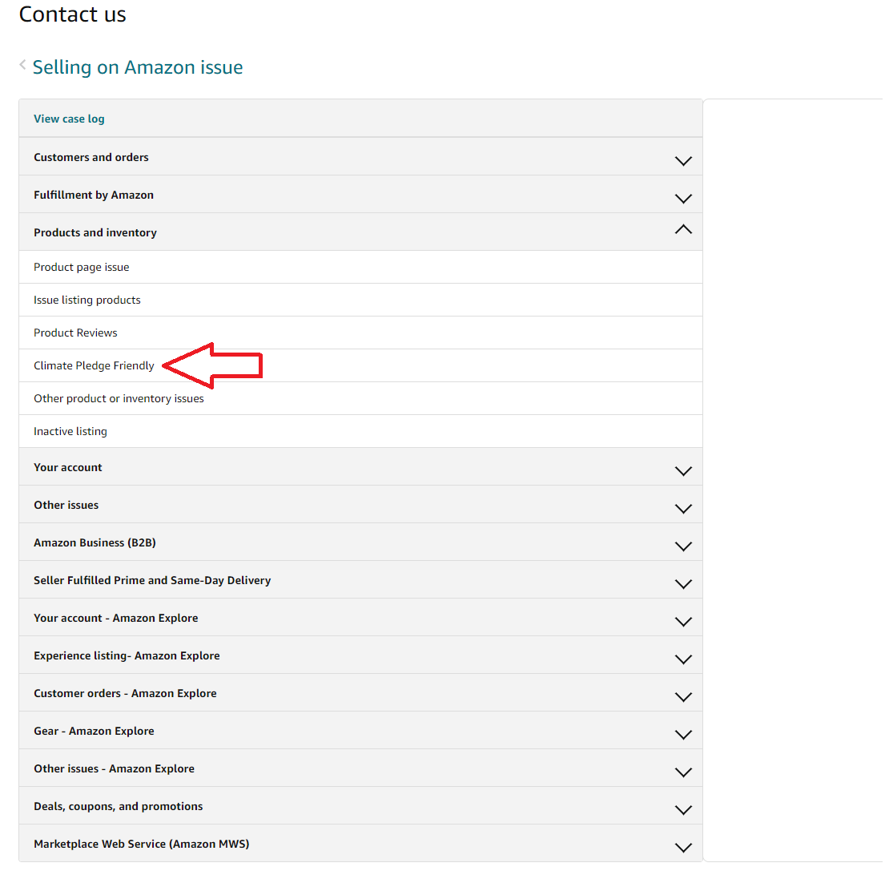Image resolution: width=885 pixels, height=879 pixels.
Task: Choose Issue listing products option
Action: pos(87,300)
